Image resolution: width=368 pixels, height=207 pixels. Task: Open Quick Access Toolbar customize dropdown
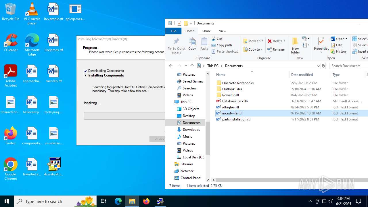191,23
